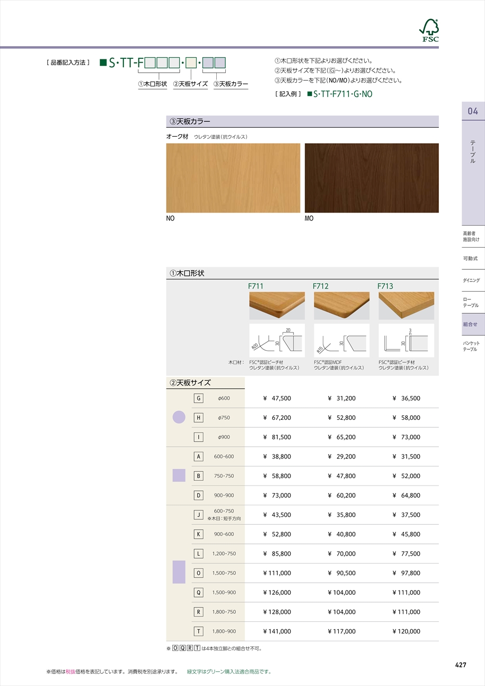This screenshot has height=686, width=485.
Task: Go to バンケットテーブル side tab
Action: pyautogui.click(x=473, y=346)
